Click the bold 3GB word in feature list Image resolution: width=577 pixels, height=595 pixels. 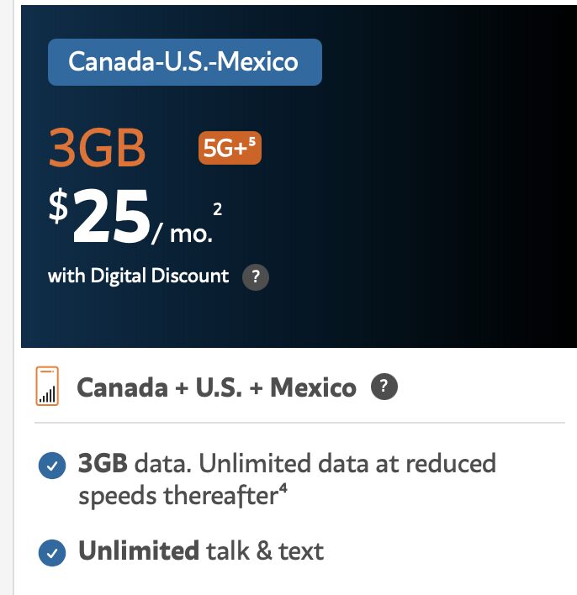[x=103, y=463]
